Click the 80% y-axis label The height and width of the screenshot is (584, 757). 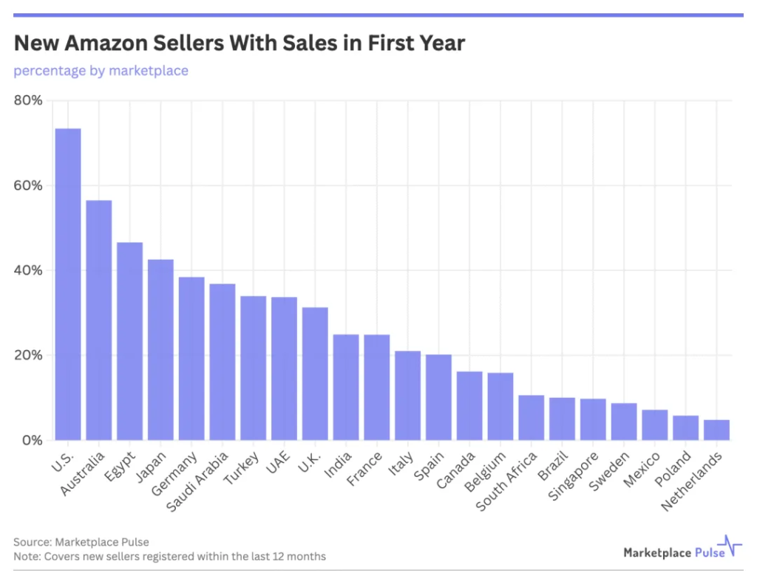[x=28, y=100]
